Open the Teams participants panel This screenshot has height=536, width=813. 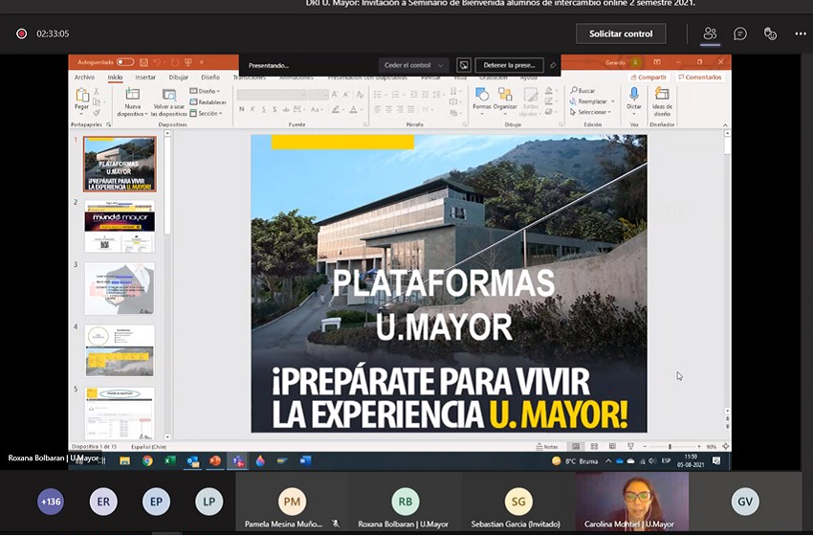pyautogui.click(x=710, y=33)
